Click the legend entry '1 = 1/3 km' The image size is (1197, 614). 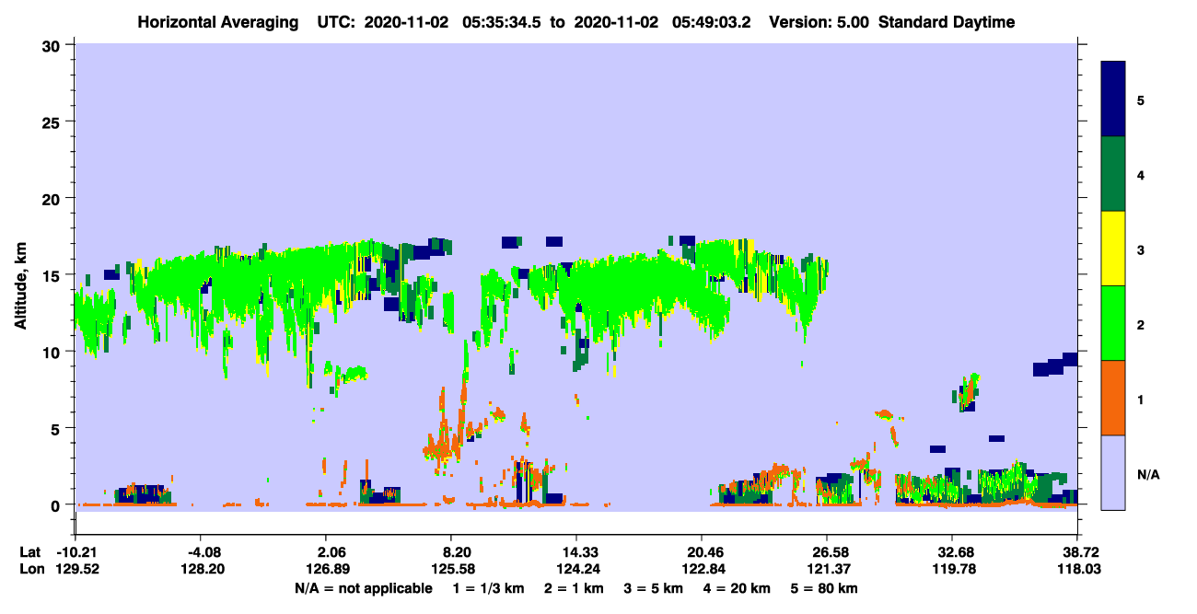point(489,587)
